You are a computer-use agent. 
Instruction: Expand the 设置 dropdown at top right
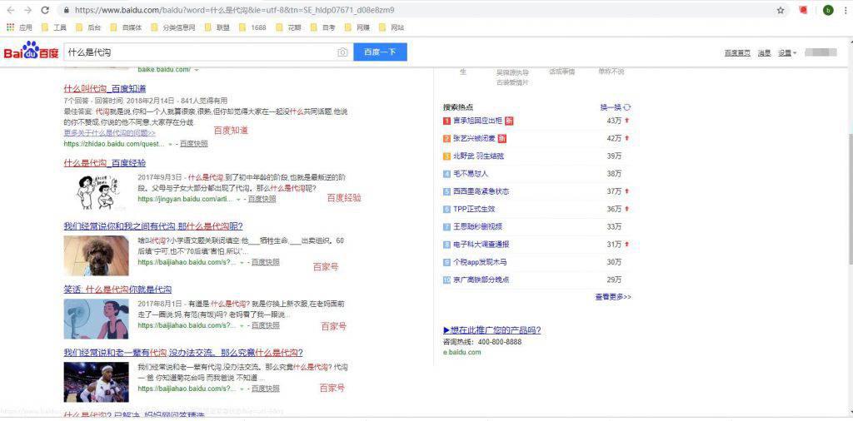[x=787, y=52]
